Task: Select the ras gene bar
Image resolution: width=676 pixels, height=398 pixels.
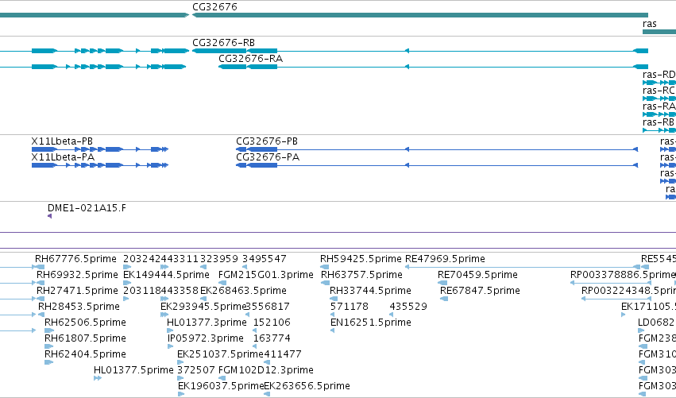Action: 659,32
